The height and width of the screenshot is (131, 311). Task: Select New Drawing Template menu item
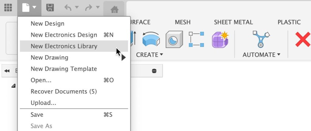[x=64, y=69]
